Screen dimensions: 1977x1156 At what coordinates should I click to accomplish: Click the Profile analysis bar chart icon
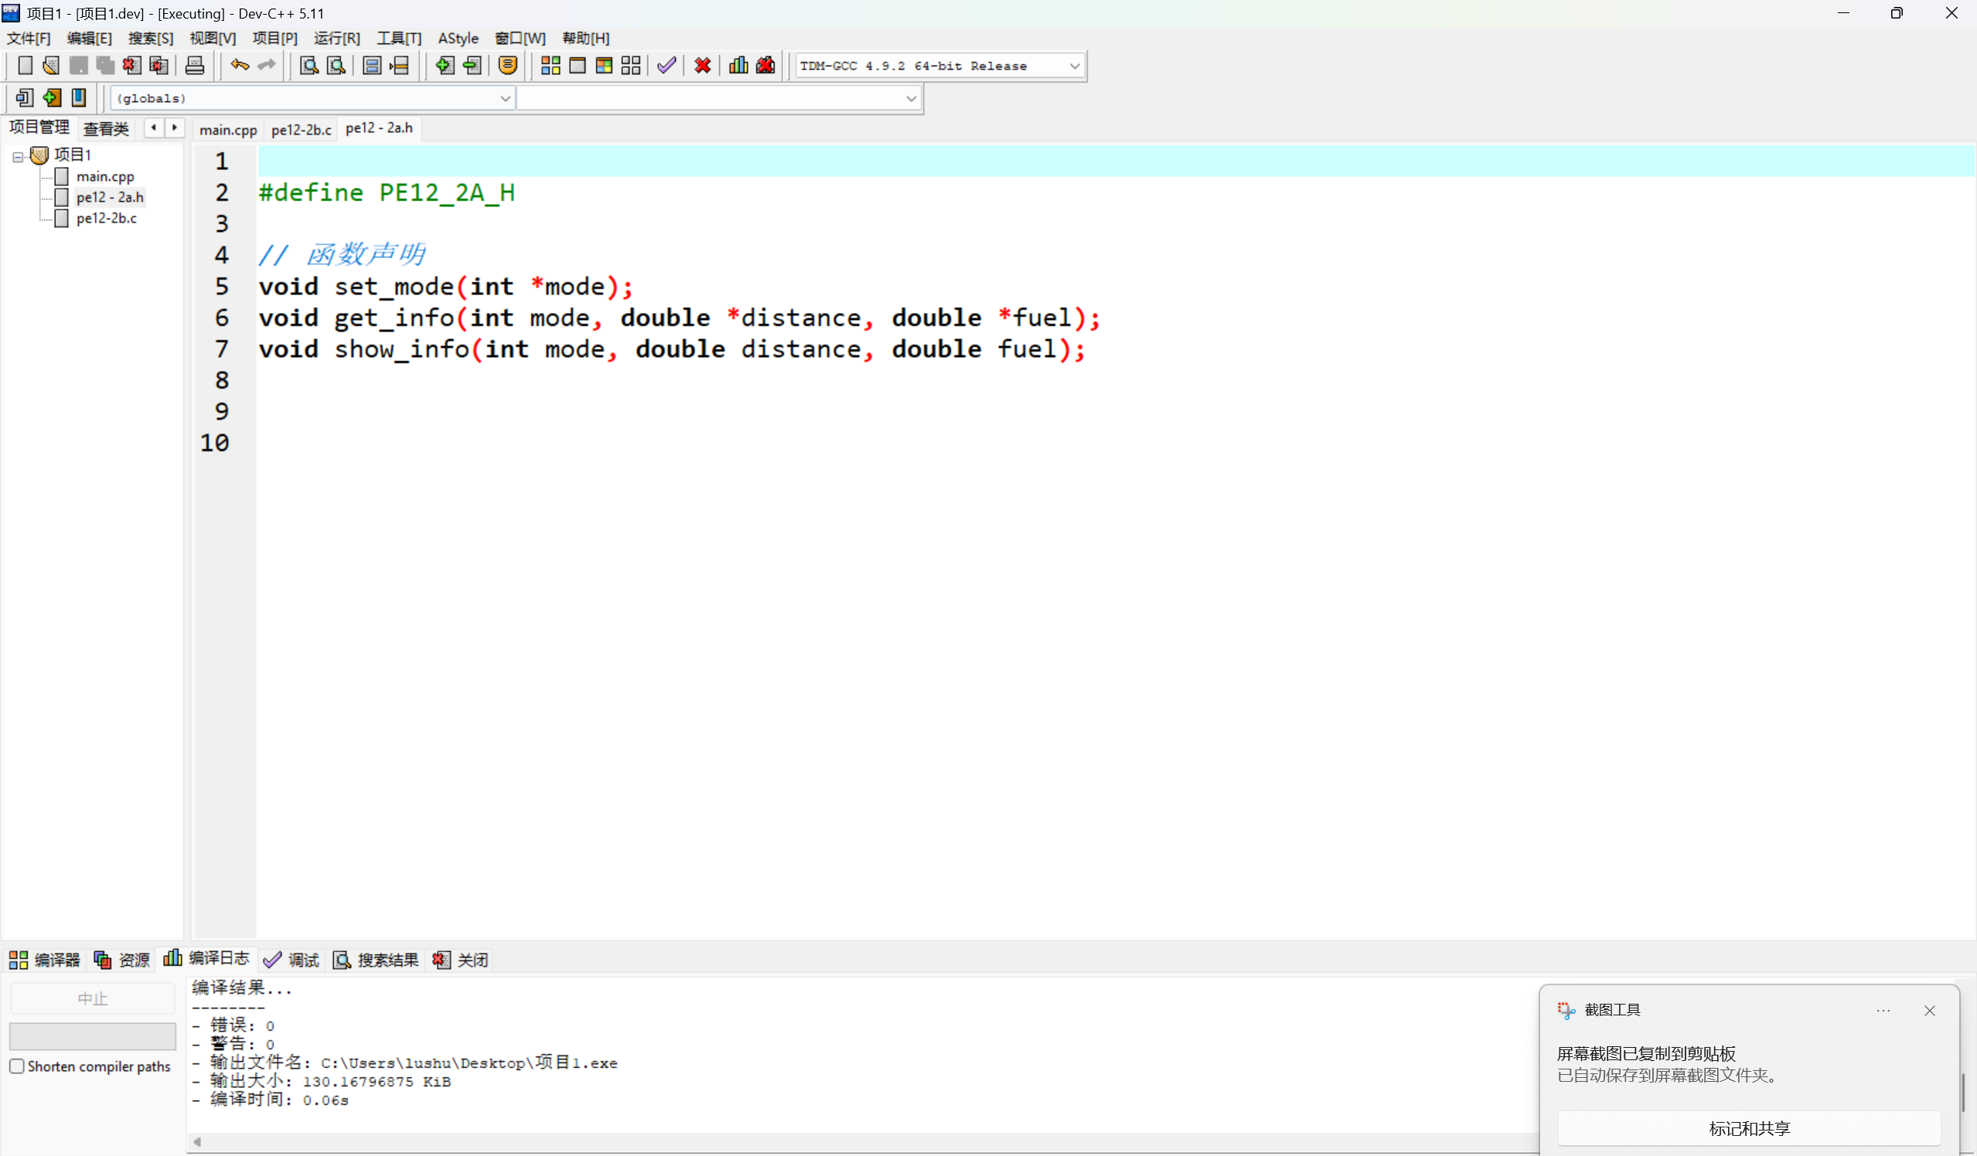tap(738, 66)
